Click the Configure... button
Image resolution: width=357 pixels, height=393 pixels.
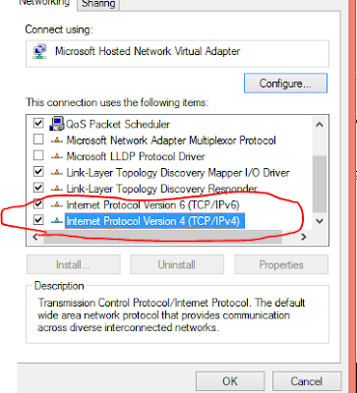[285, 84]
